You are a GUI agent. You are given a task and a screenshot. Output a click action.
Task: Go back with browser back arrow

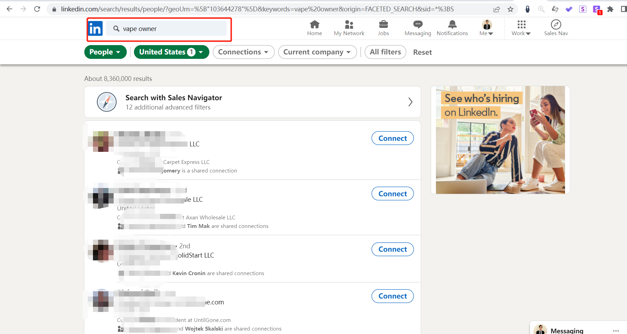tap(9, 9)
